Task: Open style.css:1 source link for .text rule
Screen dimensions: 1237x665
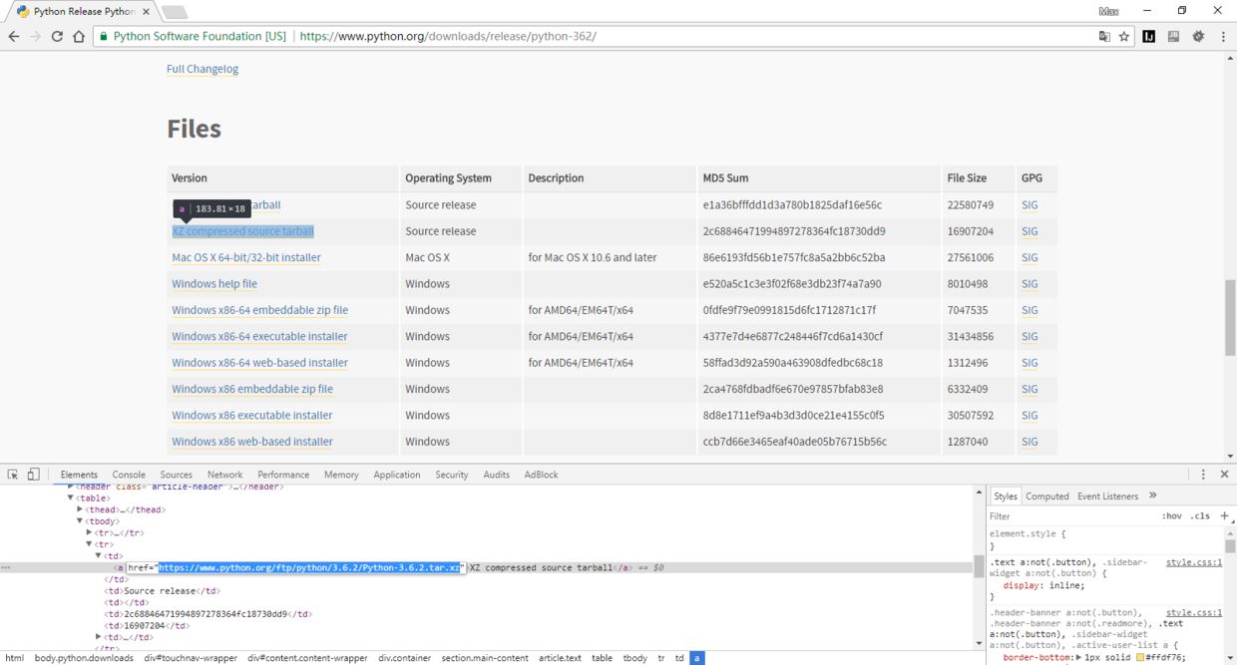Action: [1194, 562]
